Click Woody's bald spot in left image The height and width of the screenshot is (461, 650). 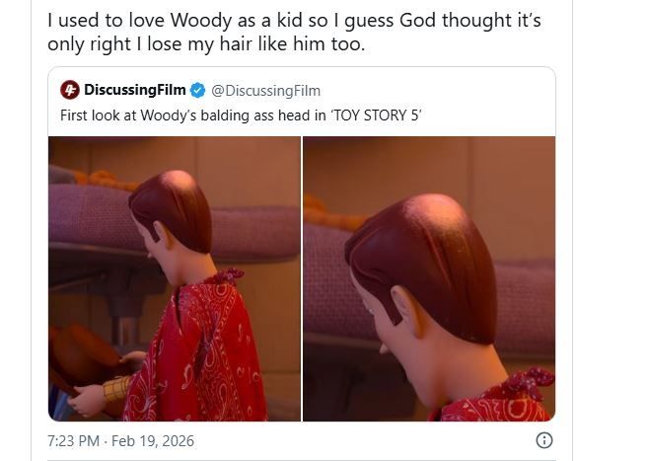(x=180, y=181)
